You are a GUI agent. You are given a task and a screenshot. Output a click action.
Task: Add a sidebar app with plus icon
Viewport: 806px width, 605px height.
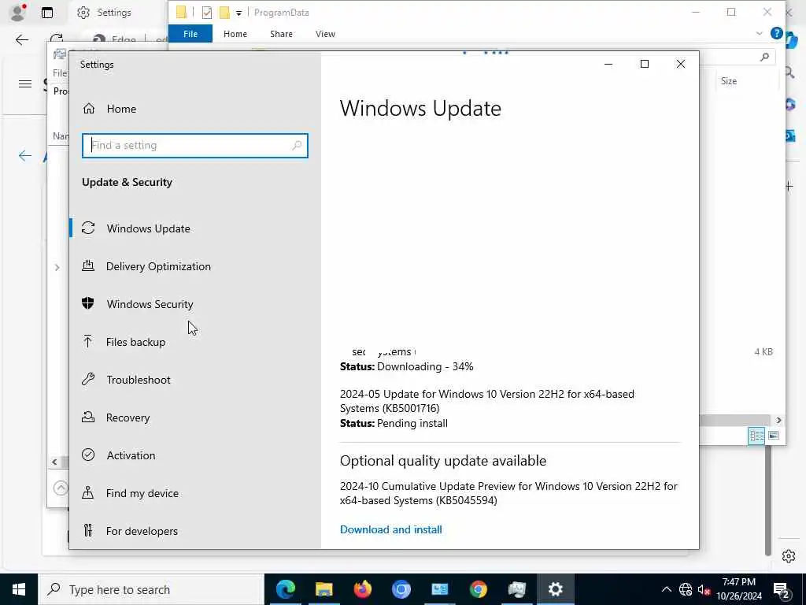click(789, 186)
